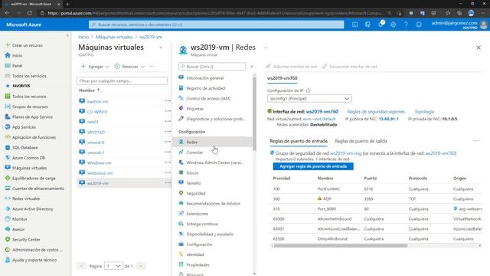
Task: Open Topología link
Action: tap(424, 111)
